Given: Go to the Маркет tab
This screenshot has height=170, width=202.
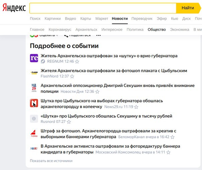Looking at the screenshot, I should pos(102,19).
